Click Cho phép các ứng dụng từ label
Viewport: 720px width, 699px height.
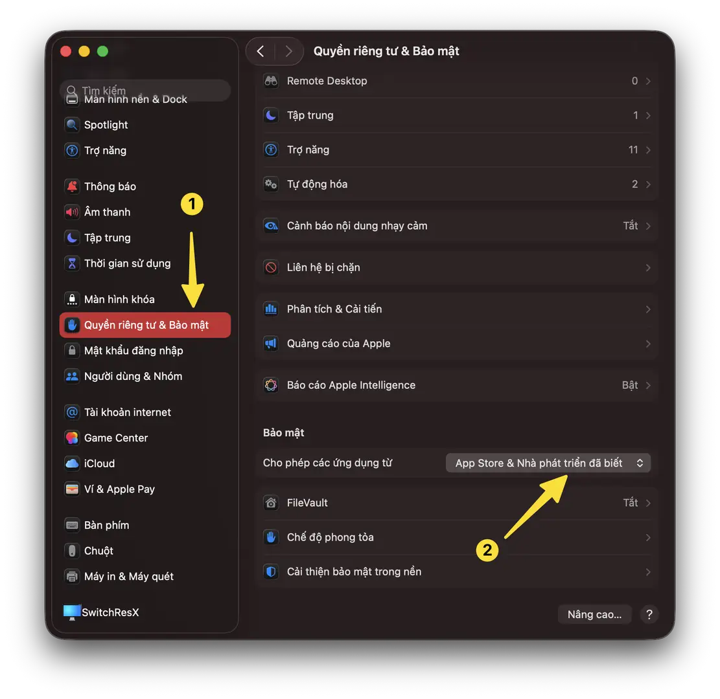[327, 463]
